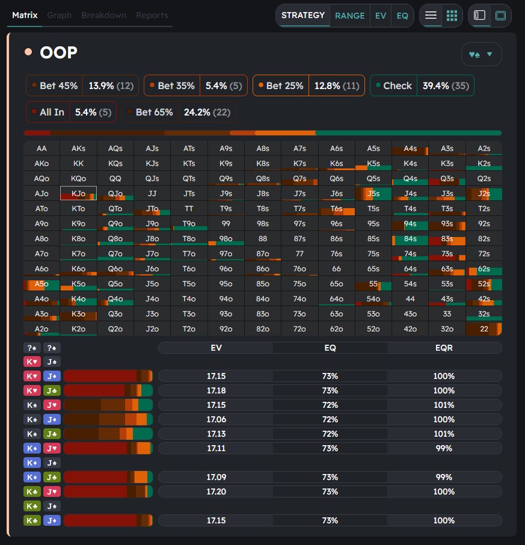Choose the full panel layout icon
525x545 pixels.
pyautogui.click(x=500, y=16)
